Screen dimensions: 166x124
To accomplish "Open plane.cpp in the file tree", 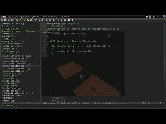I will (15, 73).
